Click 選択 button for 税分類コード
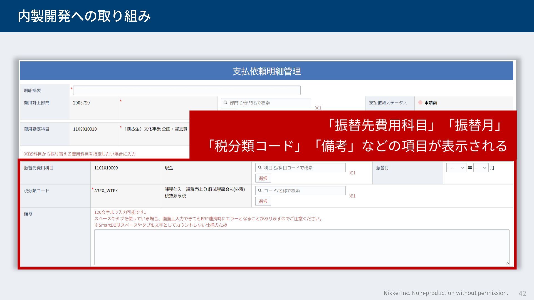This screenshot has width=534, height=300. [263, 201]
